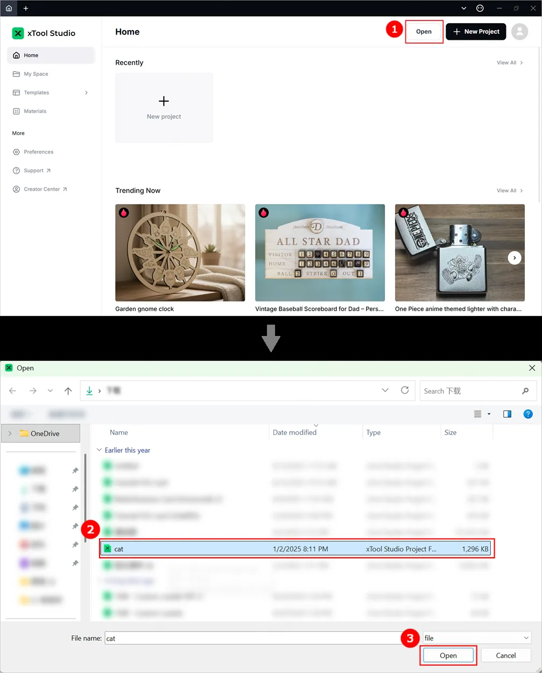The height and width of the screenshot is (673, 542).
Task: Click the Garden gnome clock title
Action: tap(145, 309)
